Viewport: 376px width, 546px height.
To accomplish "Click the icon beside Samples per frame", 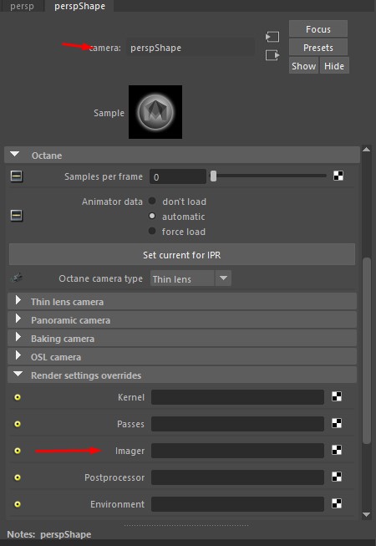I will pyautogui.click(x=17, y=176).
